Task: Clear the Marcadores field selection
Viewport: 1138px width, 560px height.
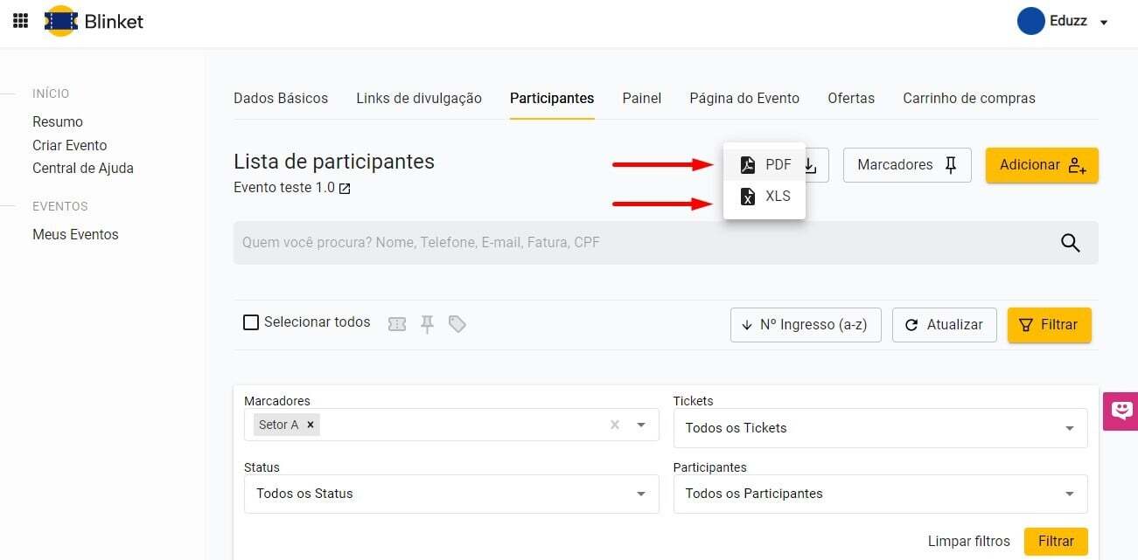Action: (614, 425)
